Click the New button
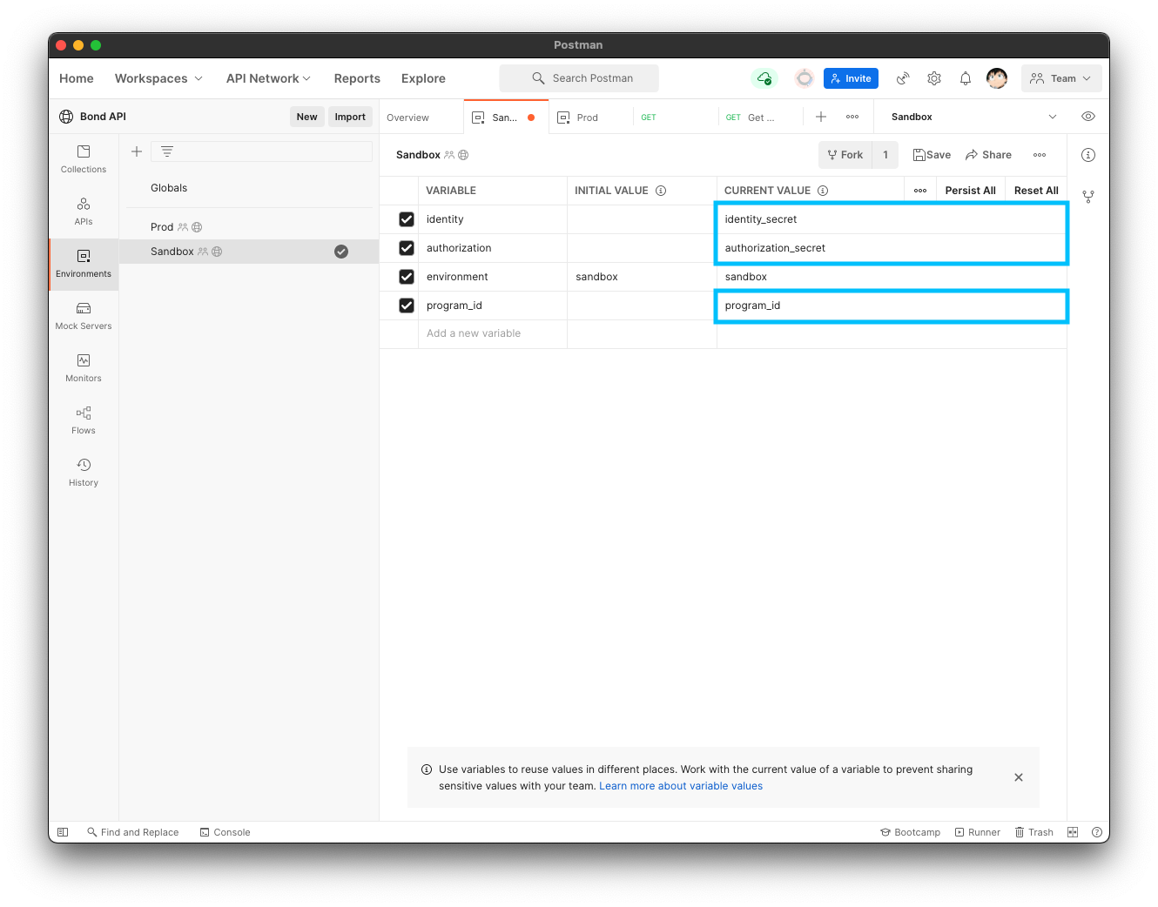Image resolution: width=1158 pixels, height=907 pixels. pyautogui.click(x=306, y=117)
